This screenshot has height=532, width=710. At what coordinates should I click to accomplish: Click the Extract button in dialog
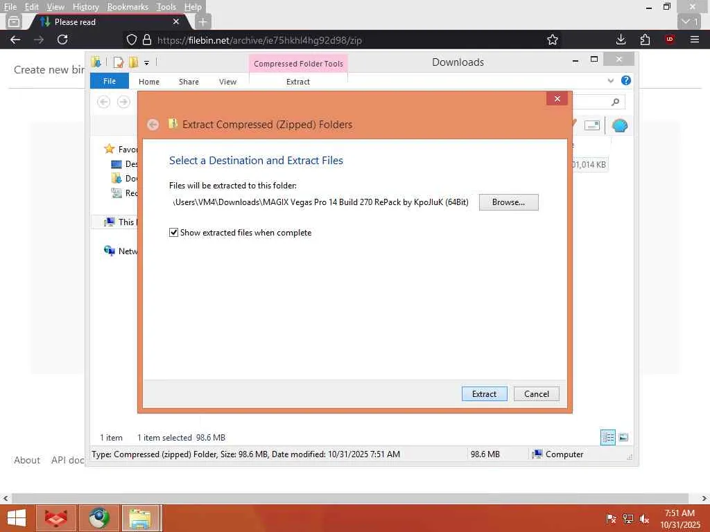point(484,393)
